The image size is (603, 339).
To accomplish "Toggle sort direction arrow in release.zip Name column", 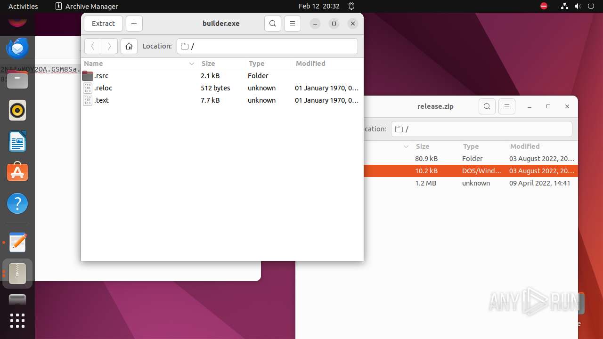I will coord(406,146).
